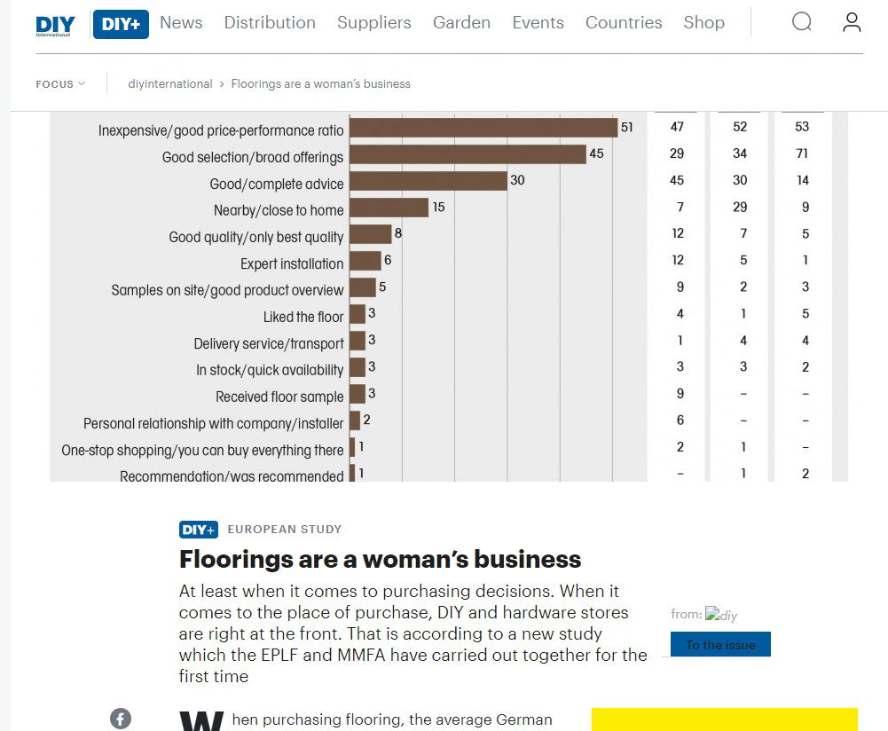This screenshot has height=731, width=888.
Task: Share article via Facebook icon
Action: [121, 719]
